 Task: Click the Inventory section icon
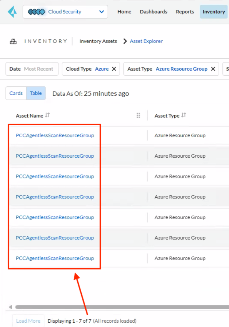pyautogui.click(x=13, y=41)
